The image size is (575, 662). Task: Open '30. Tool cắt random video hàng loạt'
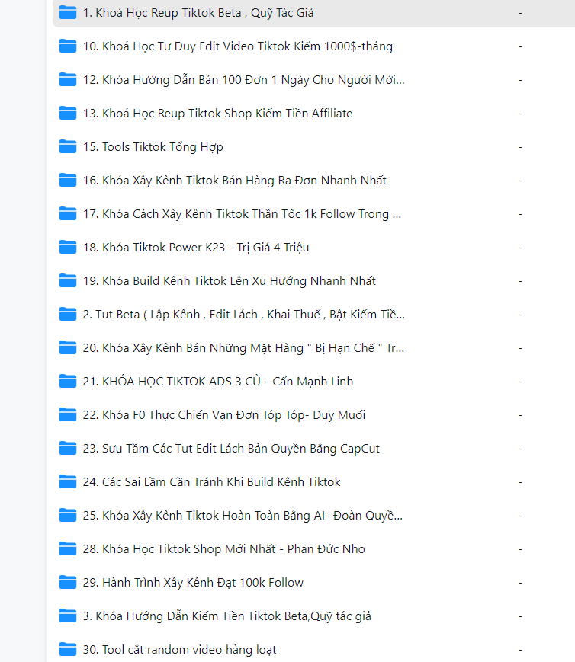(180, 650)
